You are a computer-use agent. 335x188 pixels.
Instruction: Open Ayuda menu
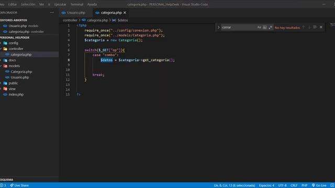(x=92, y=4)
